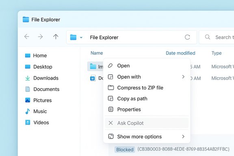
Task: Click the Blocked label tag
Action: pyautogui.click(x=125, y=149)
